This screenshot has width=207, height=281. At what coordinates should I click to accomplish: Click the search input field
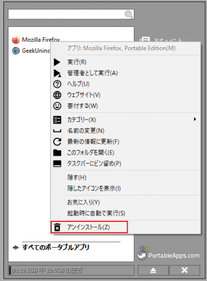[71, 14]
